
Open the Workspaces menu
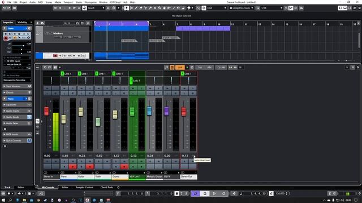coord(90,2)
